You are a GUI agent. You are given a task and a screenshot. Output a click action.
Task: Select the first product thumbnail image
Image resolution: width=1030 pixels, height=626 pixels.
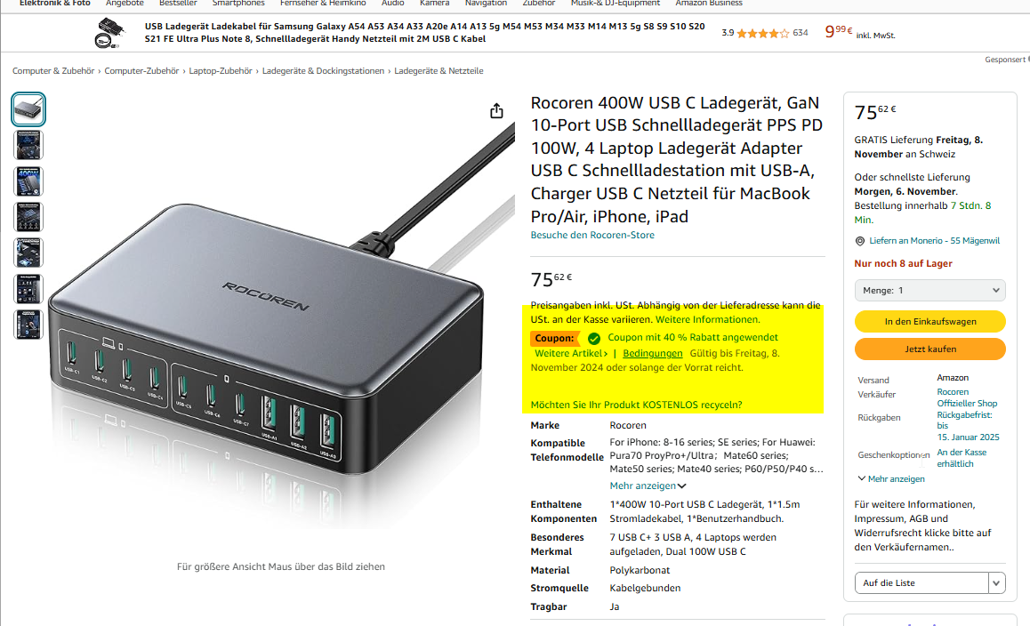tap(28, 109)
